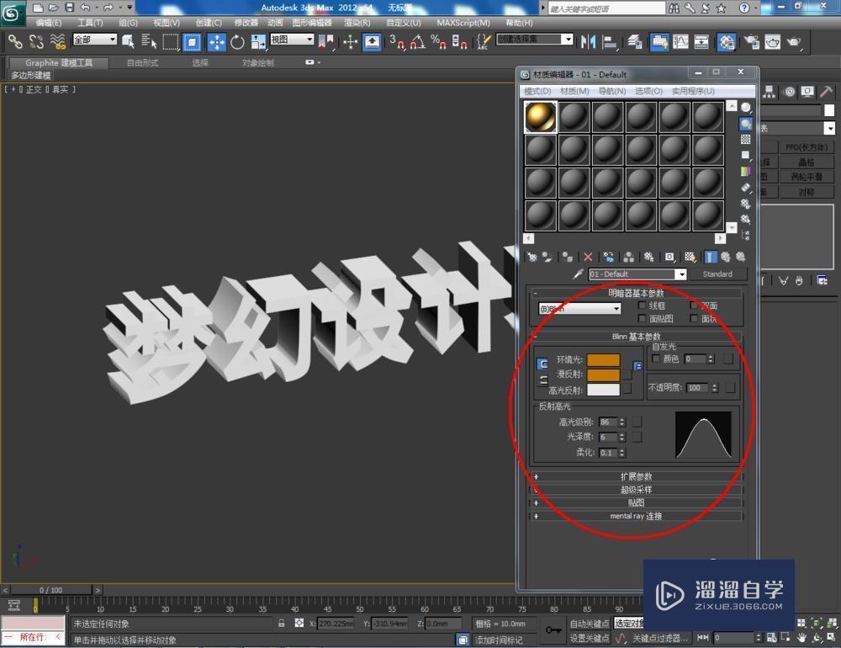Image resolution: width=841 pixels, height=648 pixels.
Task: Select the Move tool in the toolbar
Action: coord(217,40)
